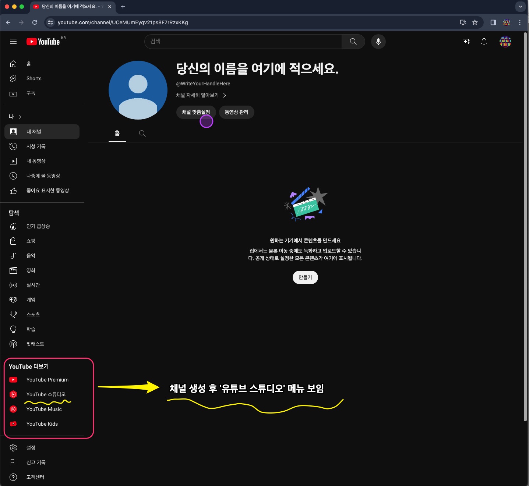Open 학습 category
529x486 pixels.
click(42, 329)
